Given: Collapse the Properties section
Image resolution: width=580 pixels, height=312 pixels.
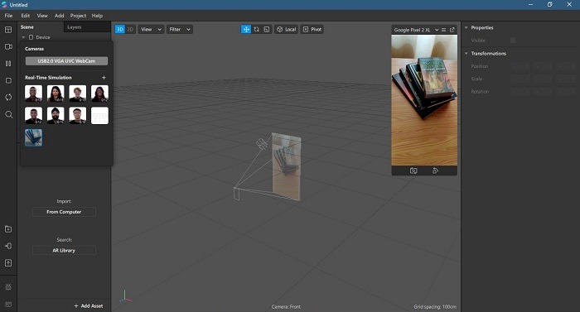Looking at the screenshot, I should pyautogui.click(x=466, y=28).
